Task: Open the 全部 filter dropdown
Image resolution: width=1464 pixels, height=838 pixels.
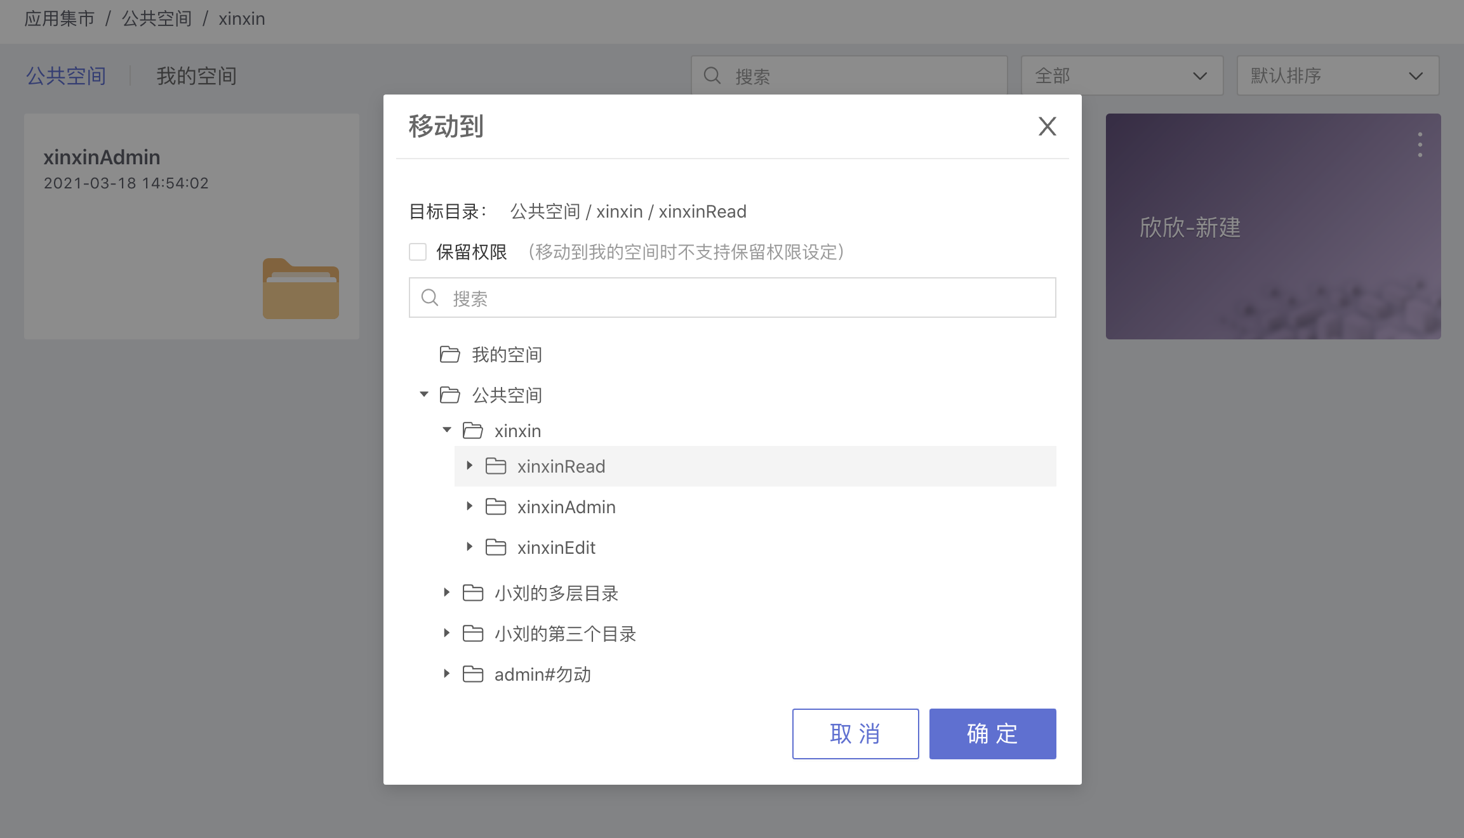Action: pyautogui.click(x=1121, y=75)
